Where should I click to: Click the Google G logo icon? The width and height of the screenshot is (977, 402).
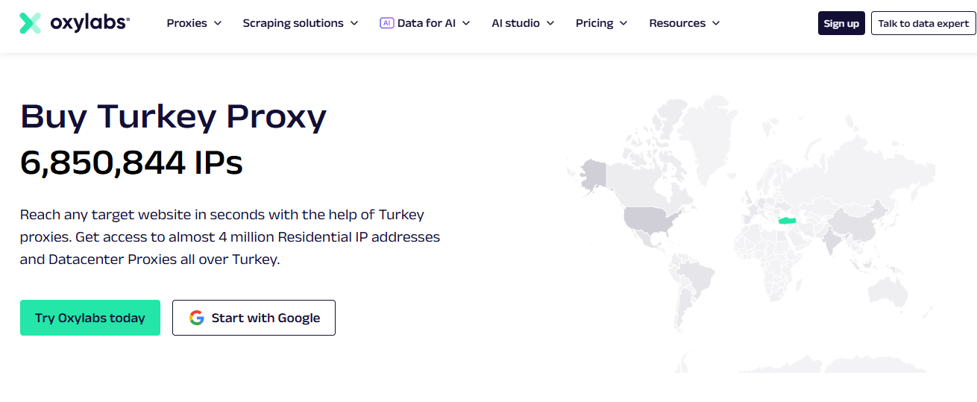(196, 318)
